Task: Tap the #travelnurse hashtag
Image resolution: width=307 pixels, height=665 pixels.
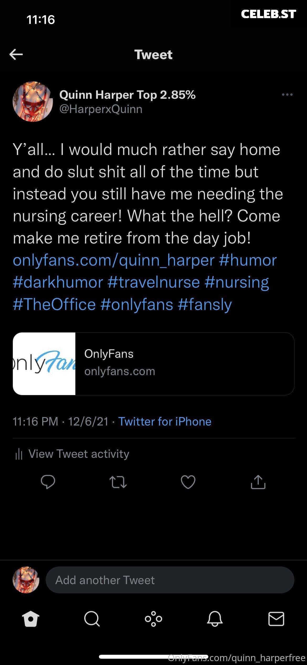Action: coord(153,282)
